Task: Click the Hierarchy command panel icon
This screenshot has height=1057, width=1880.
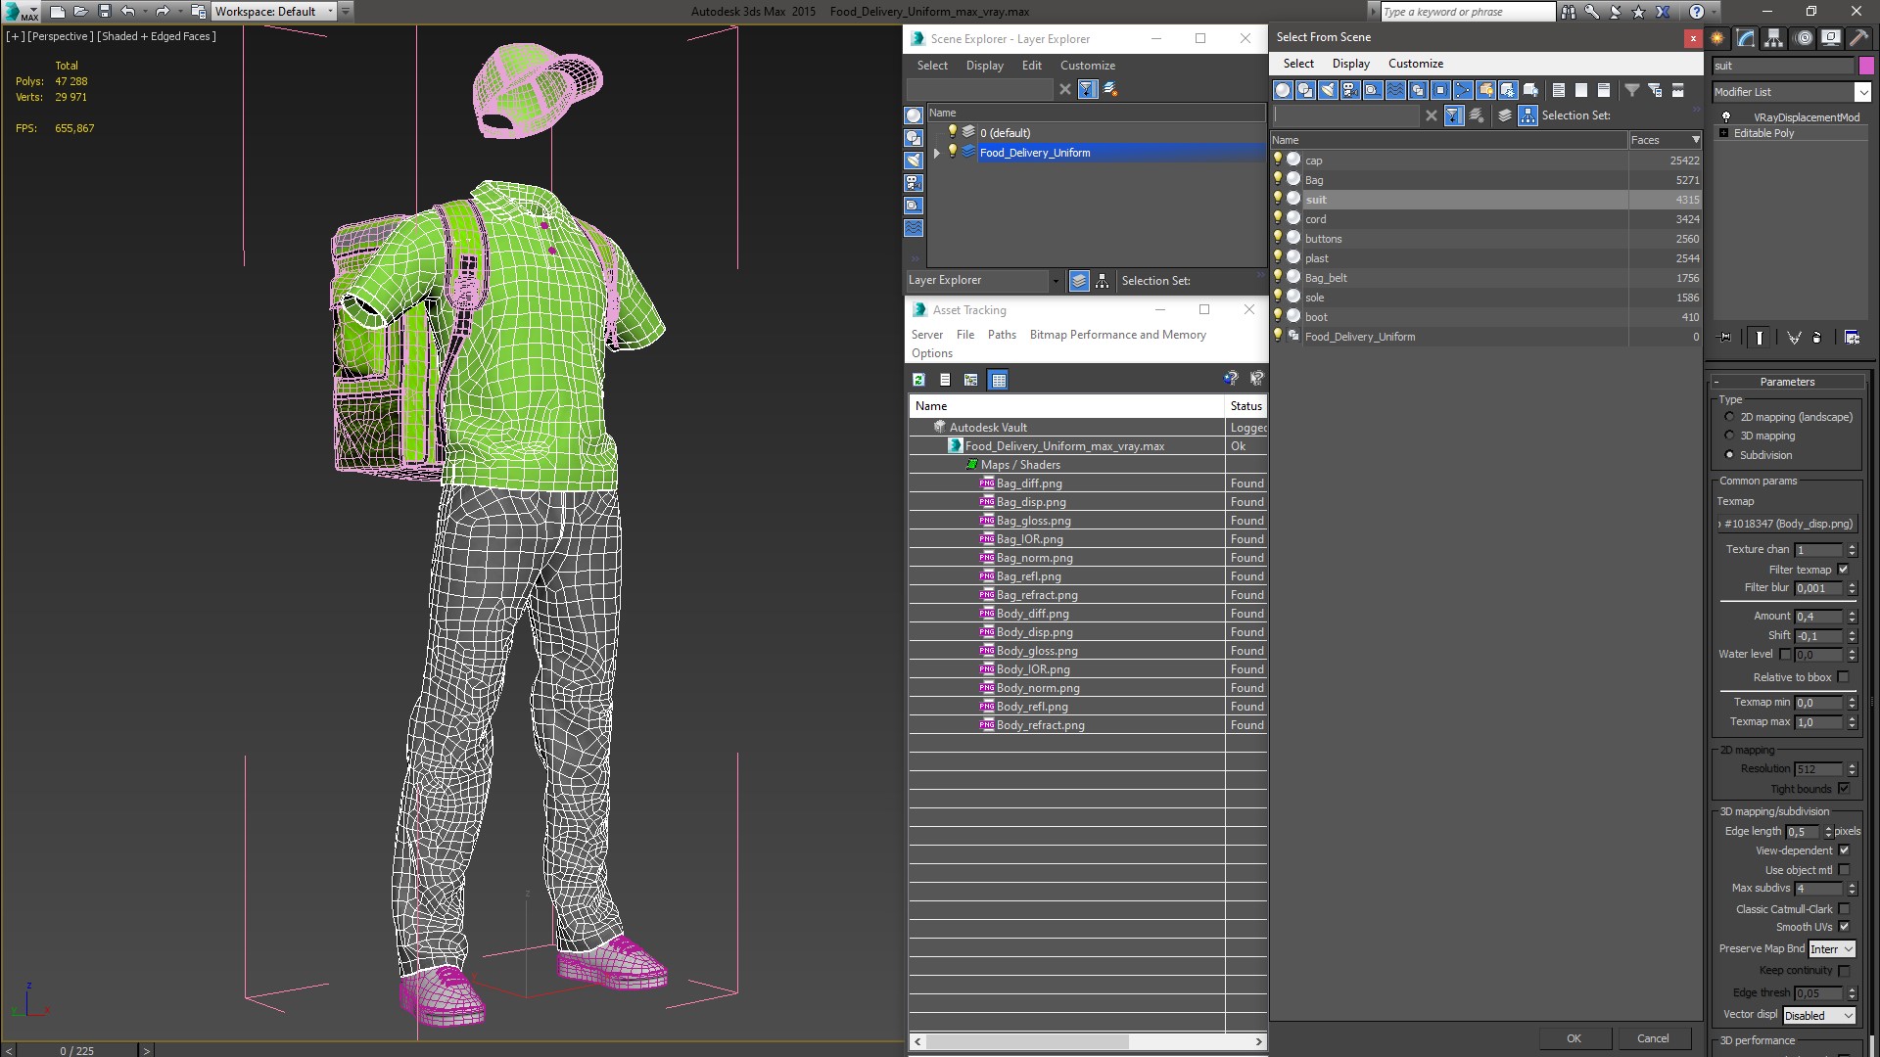Action: pos(1773,38)
